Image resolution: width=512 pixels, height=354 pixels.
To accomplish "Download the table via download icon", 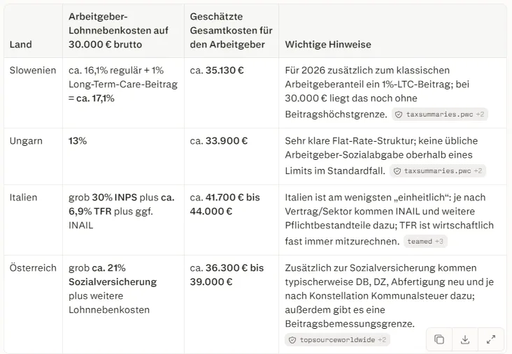I will [465, 339].
